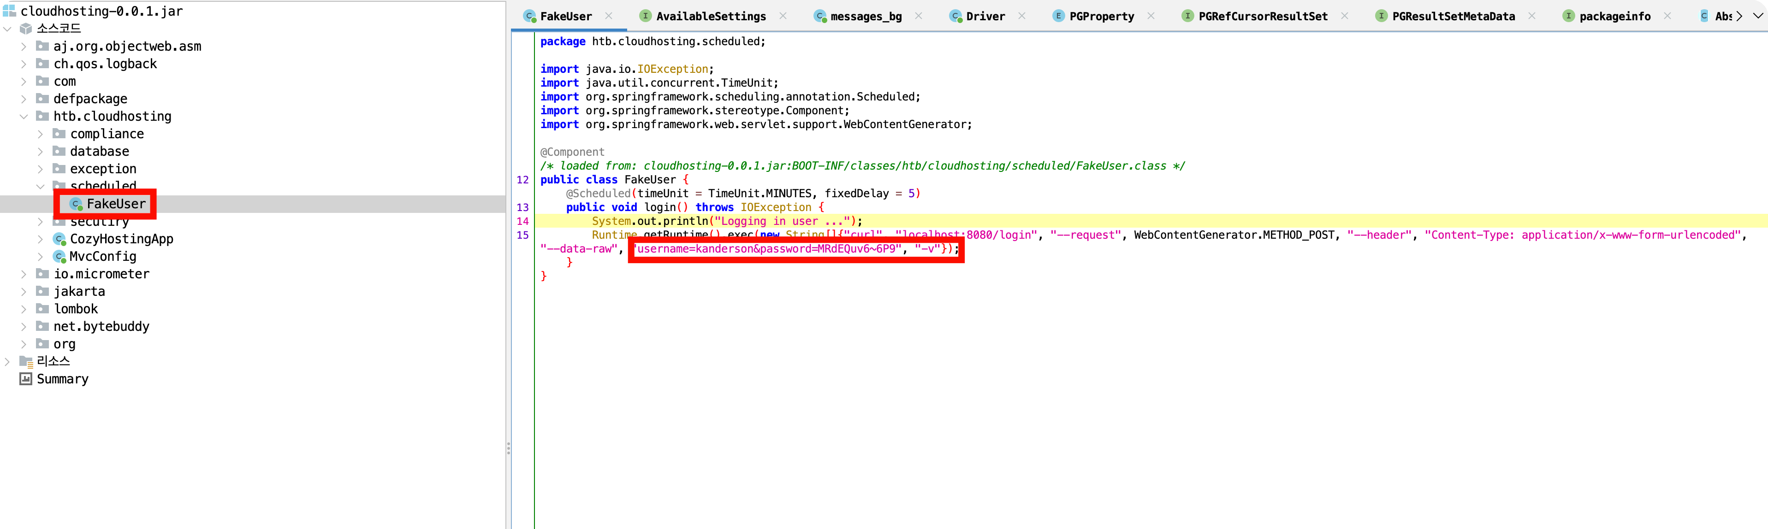Close the messages_bg tab

[x=918, y=16]
